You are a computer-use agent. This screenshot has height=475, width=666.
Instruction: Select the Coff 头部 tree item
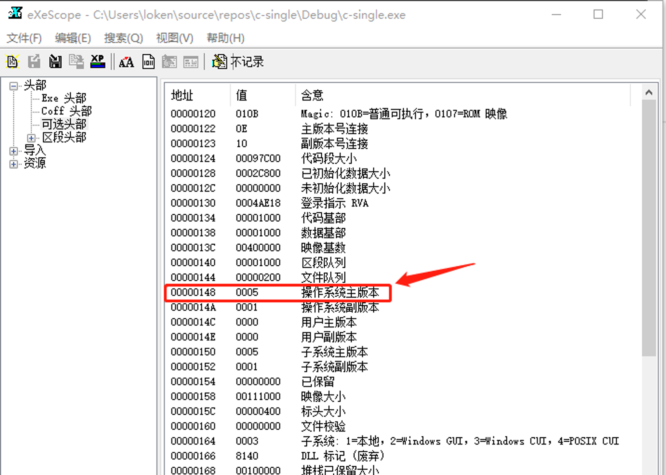pos(66,111)
